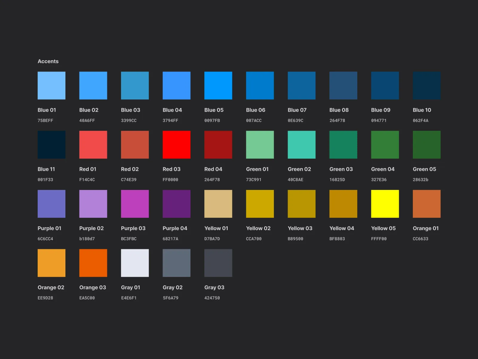Pick the Green 01 color swatch

pos(260,144)
